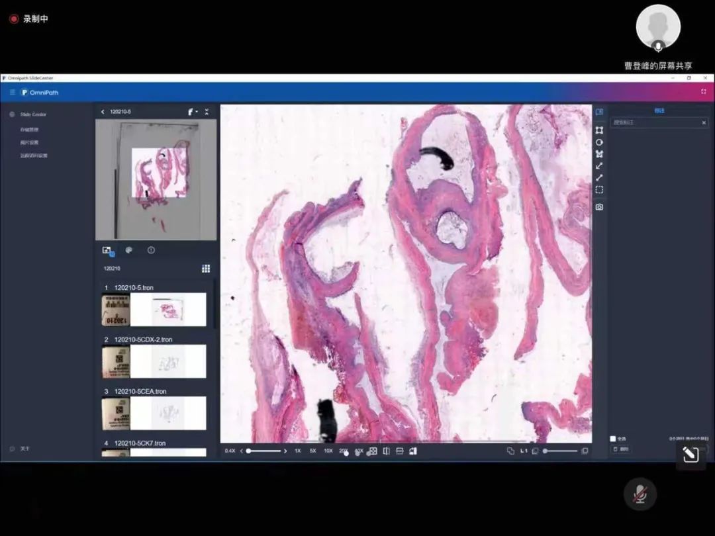715x536 pixels.
Task: Select the arrow annotation tool
Action: [599, 166]
